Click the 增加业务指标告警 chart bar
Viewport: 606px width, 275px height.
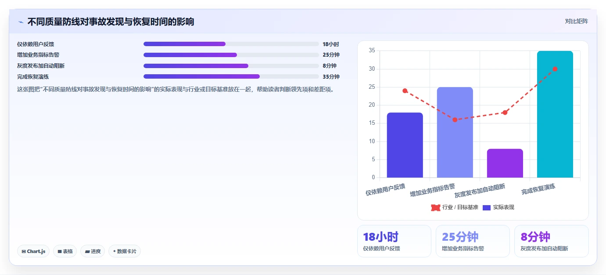(x=455, y=132)
